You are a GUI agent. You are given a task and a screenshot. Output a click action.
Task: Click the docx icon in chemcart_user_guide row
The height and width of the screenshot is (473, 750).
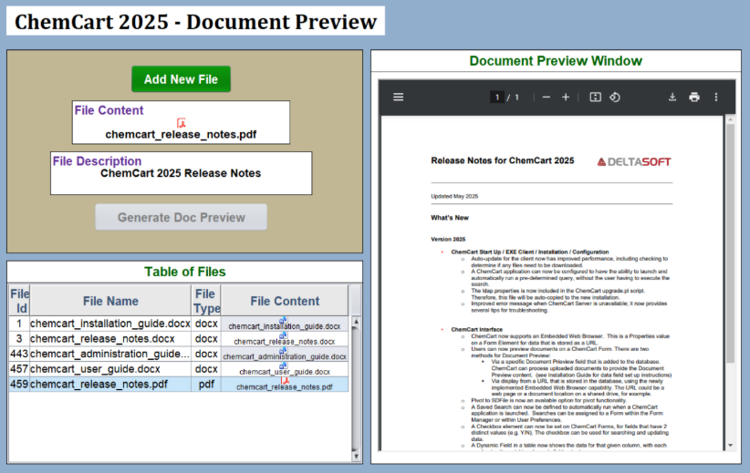click(x=283, y=366)
